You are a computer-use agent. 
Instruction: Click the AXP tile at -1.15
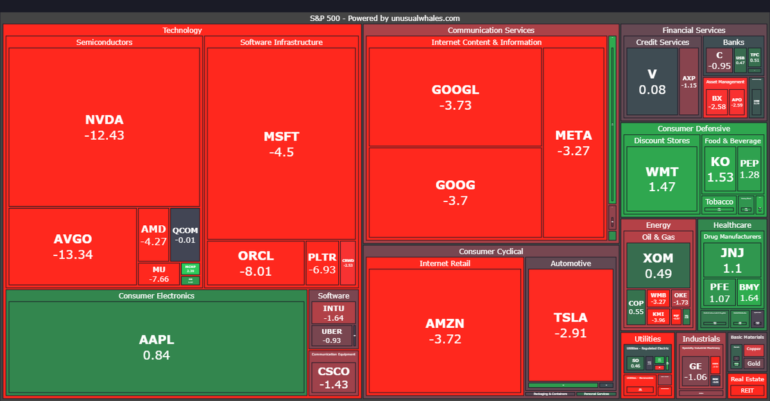point(689,81)
